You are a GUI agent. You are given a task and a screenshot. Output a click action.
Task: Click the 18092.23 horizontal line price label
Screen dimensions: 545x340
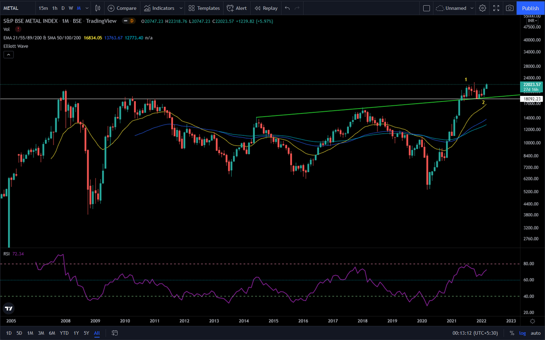[532, 99]
